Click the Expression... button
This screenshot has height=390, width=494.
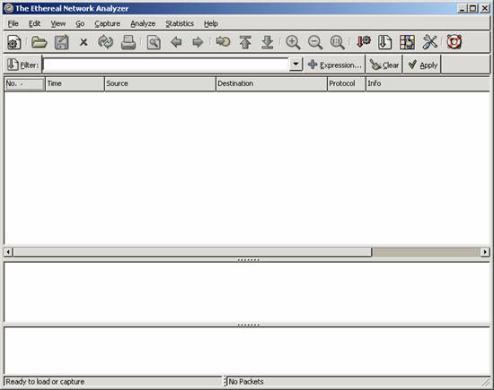[335, 65]
